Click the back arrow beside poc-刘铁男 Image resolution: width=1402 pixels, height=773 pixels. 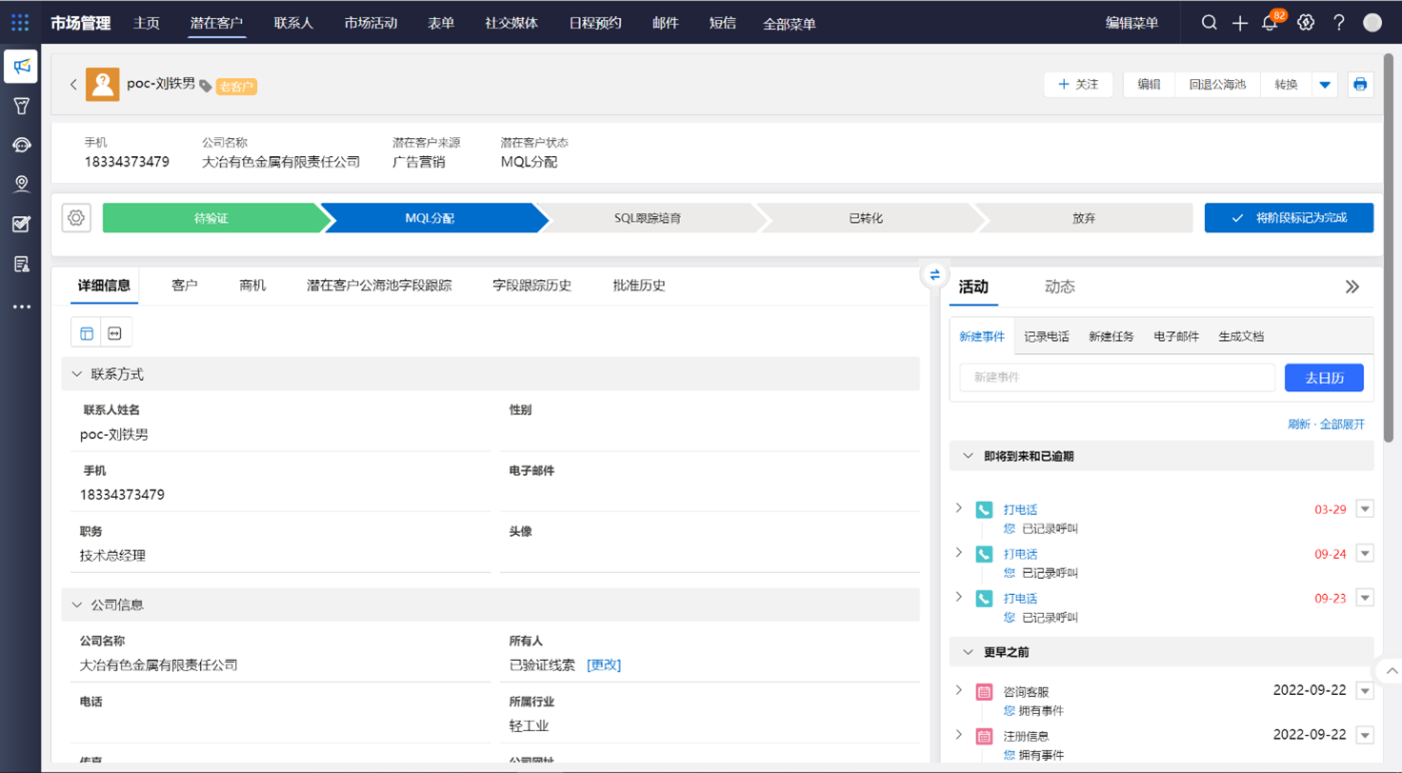point(73,84)
